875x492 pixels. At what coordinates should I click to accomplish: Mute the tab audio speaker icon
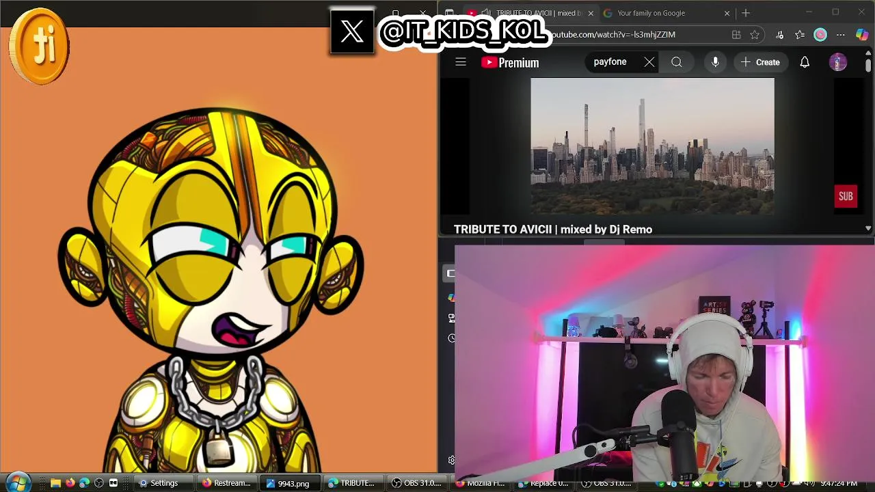point(486,13)
